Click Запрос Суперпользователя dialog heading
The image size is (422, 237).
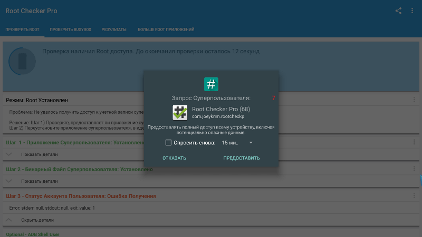pyautogui.click(x=211, y=98)
